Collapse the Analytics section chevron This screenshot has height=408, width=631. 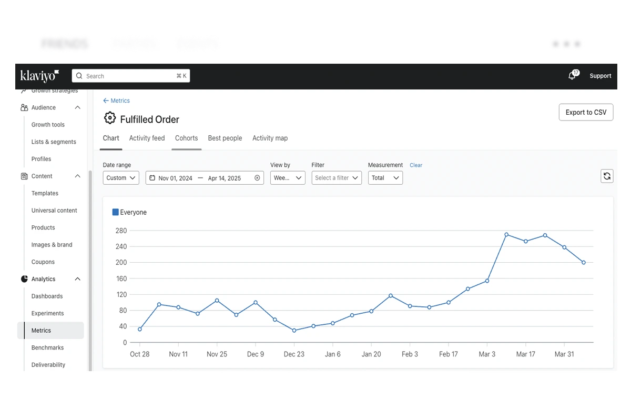pos(78,279)
